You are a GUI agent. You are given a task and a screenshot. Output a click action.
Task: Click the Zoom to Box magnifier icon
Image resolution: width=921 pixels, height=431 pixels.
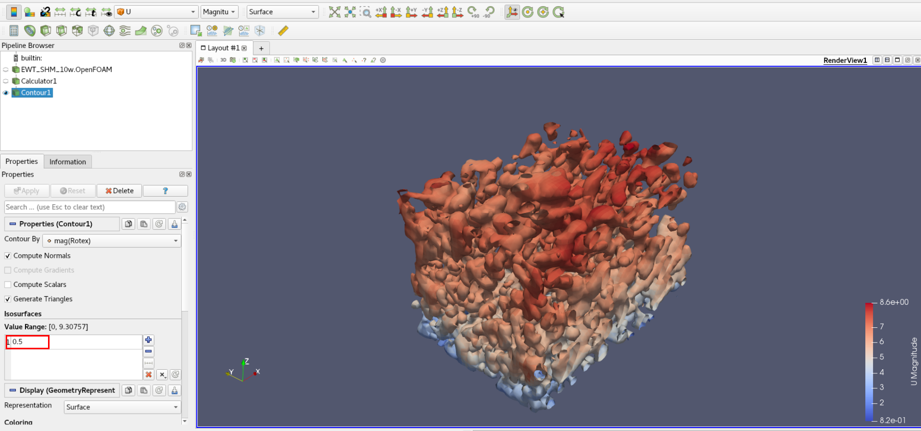(366, 12)
